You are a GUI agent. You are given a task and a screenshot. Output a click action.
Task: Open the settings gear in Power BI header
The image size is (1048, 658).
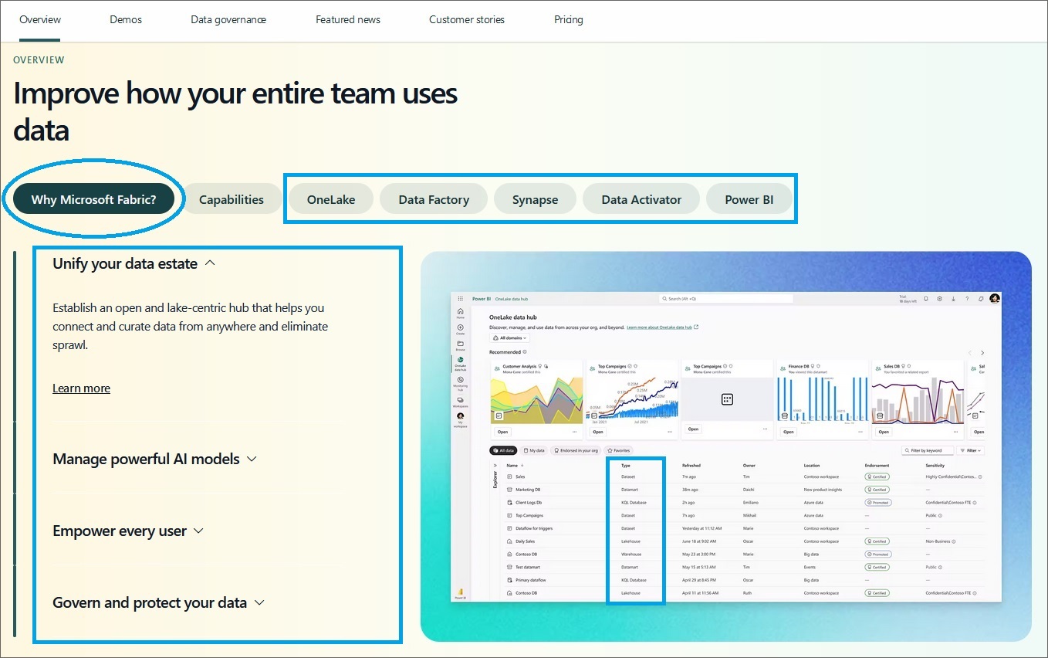pyautogui.click(x=939, y=299)
